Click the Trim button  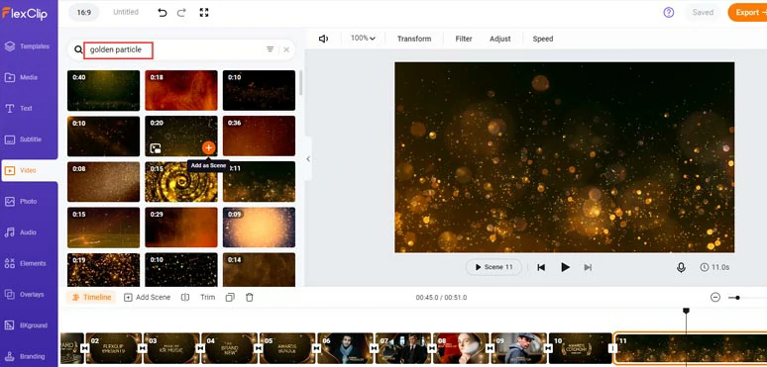point(207,297)
